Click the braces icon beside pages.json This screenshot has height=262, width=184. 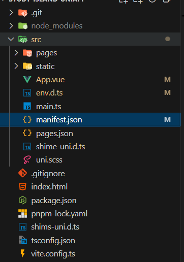click(x=27, y=133)
